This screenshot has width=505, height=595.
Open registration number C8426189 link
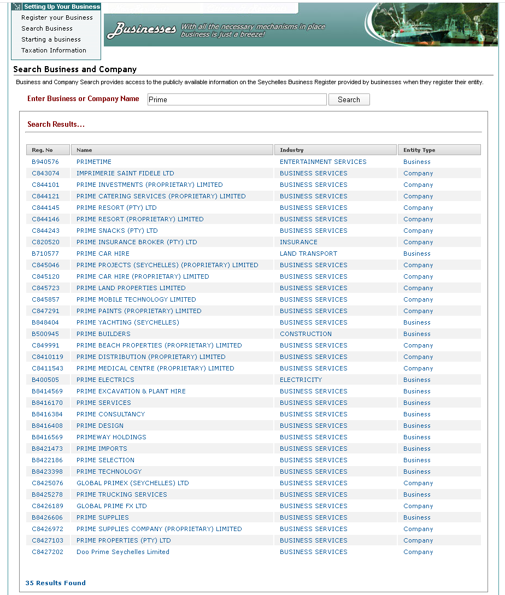tap(47, 506)
